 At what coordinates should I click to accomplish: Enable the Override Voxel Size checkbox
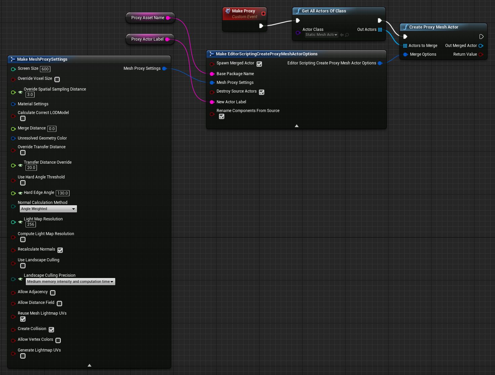57,79
